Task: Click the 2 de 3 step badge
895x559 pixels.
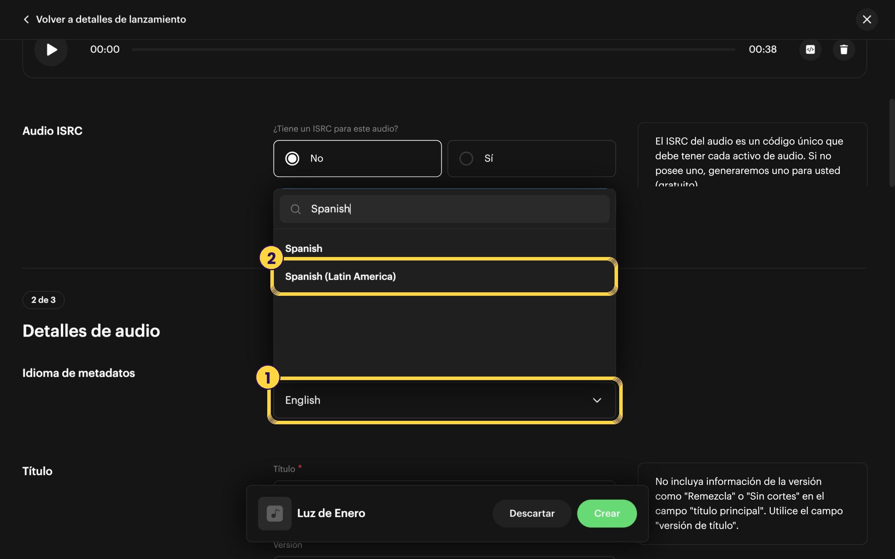Action: [x=44, y=300]
